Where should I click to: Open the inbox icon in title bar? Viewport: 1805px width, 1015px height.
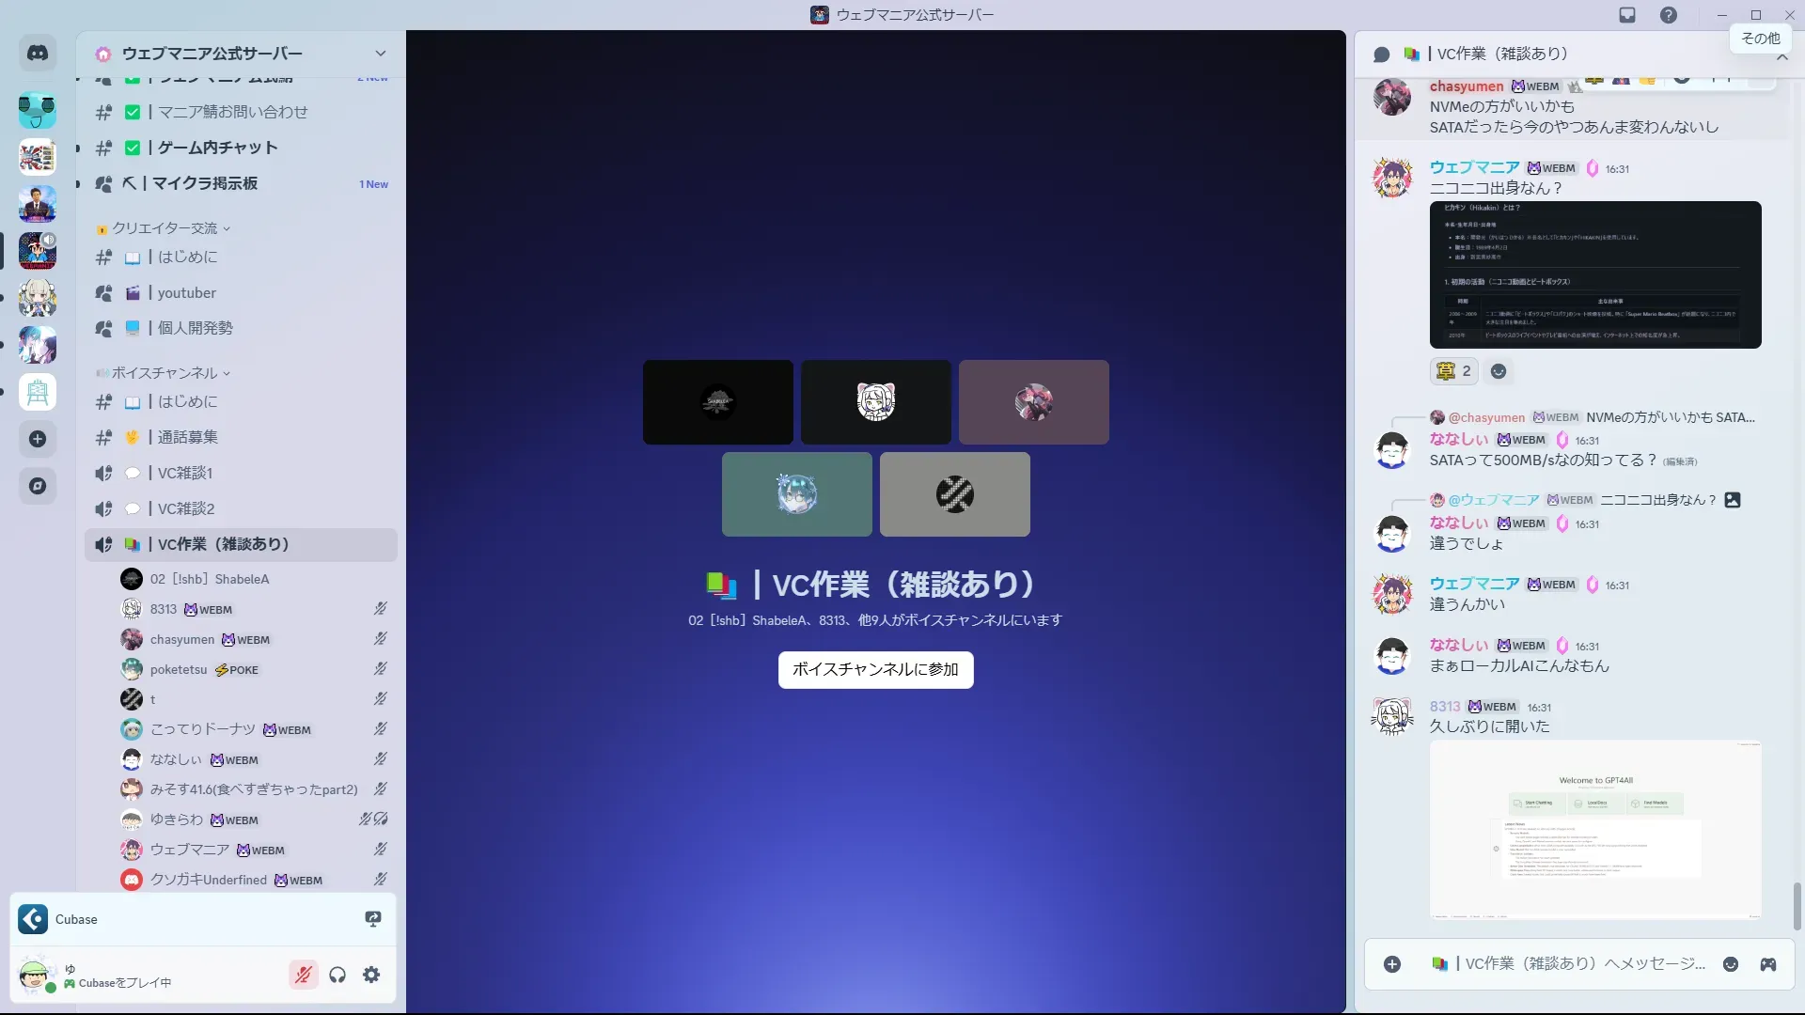coord(1627,15)
